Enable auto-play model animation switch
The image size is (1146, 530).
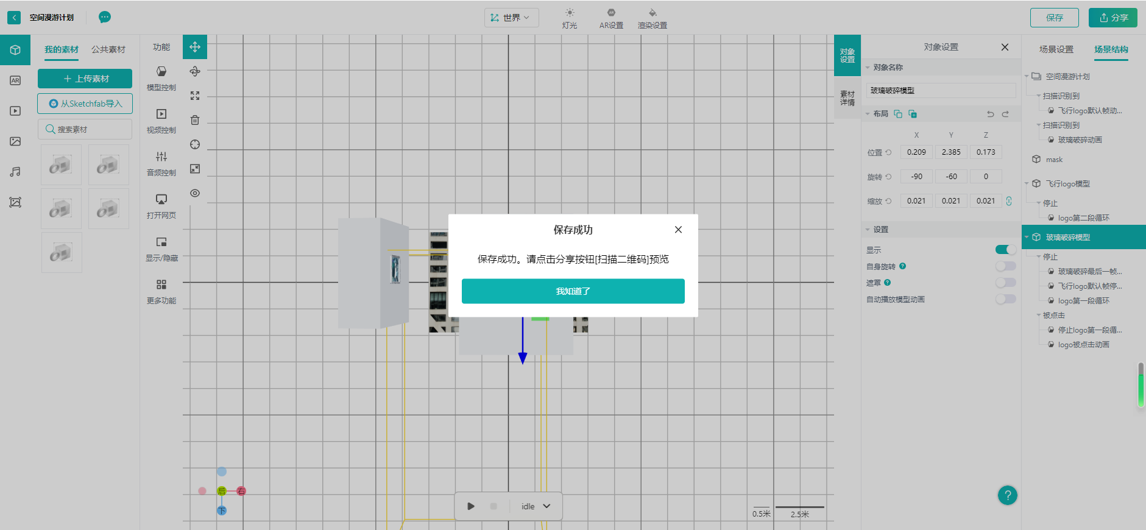(x=1005, y=299)
